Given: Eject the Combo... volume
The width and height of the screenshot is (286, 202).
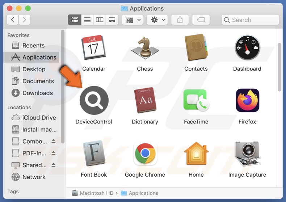Looking at the screenshot, I should (x=54, y=141).
